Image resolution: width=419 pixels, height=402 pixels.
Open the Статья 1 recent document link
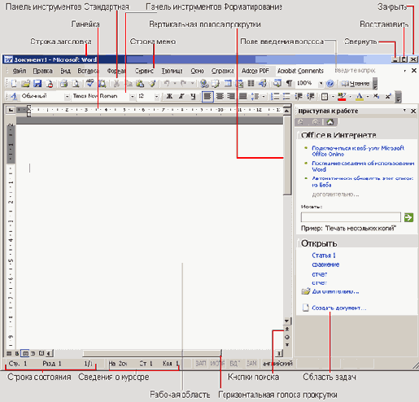pyautogui.click(x=324, y=256)
